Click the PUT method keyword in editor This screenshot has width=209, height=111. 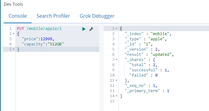[20, 29]
